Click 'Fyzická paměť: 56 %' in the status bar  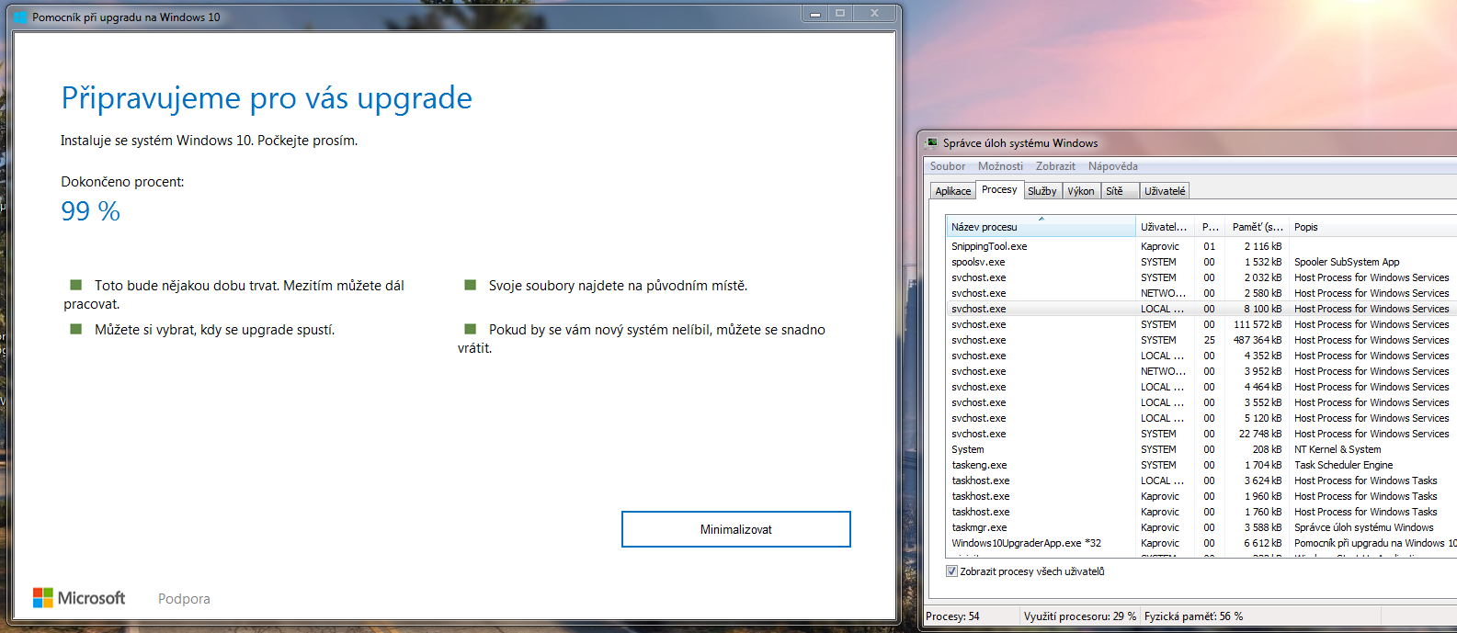click(x=1193, y=616)
